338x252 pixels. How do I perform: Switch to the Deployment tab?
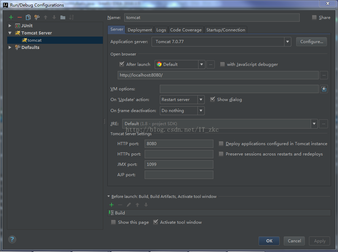point(140,30)
